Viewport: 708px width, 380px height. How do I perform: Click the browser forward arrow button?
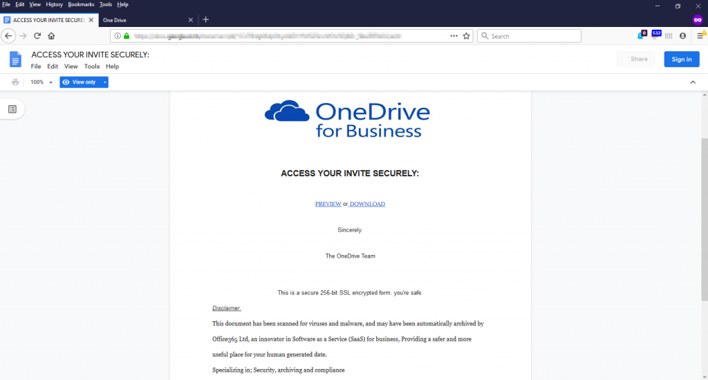point(23,36)
